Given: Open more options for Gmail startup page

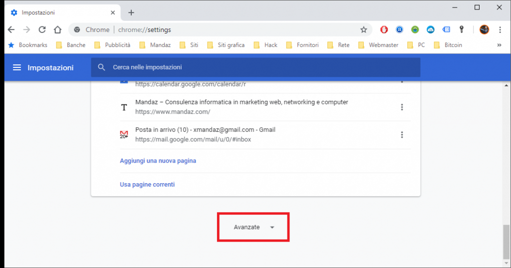Looking at the screenshot, I should pyautogui.click(x=402, y=135).
